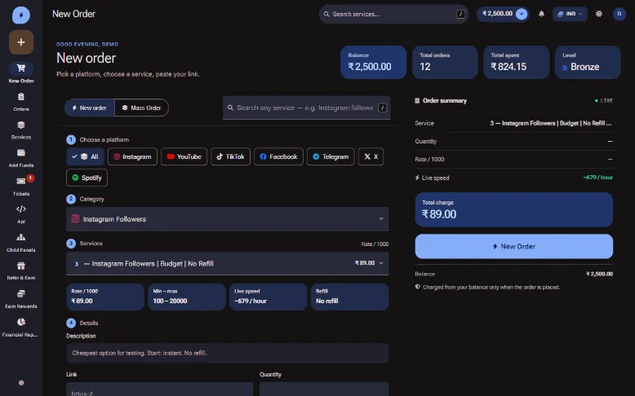Open Services from the sidebar
This screenshot has height=396, width=635.
pyautogui.click(x=21, y=130)
